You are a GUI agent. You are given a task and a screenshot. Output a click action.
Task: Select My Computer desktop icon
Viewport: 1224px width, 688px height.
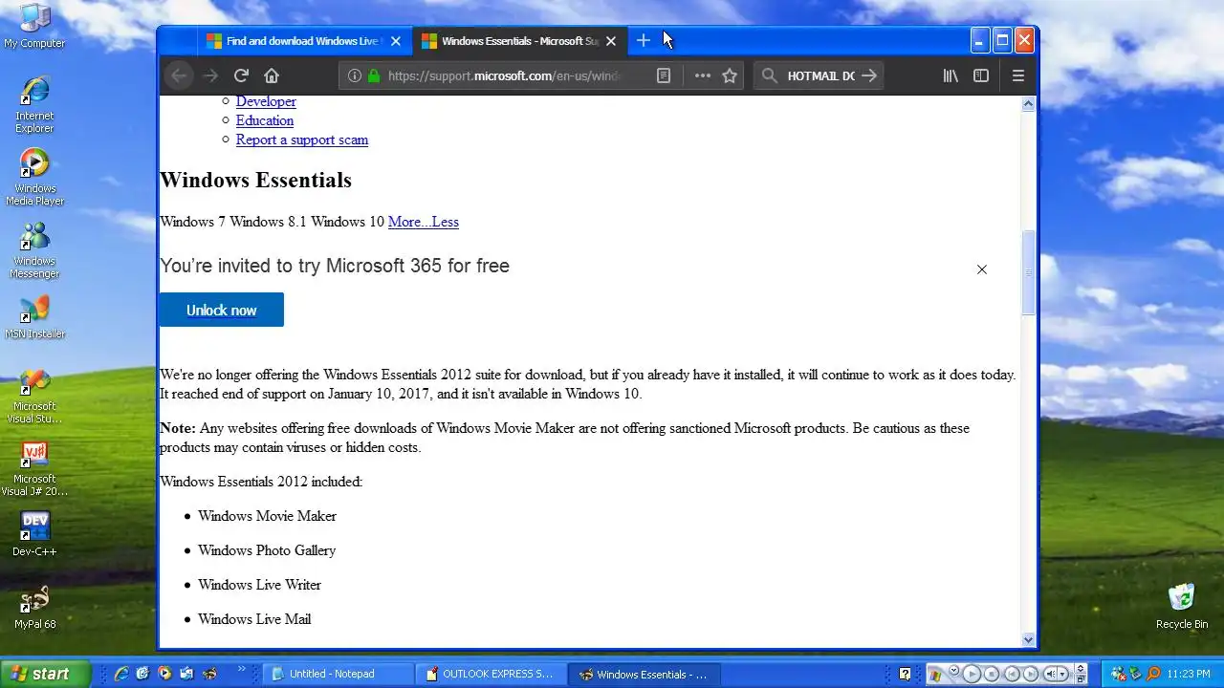coord(34,26)
